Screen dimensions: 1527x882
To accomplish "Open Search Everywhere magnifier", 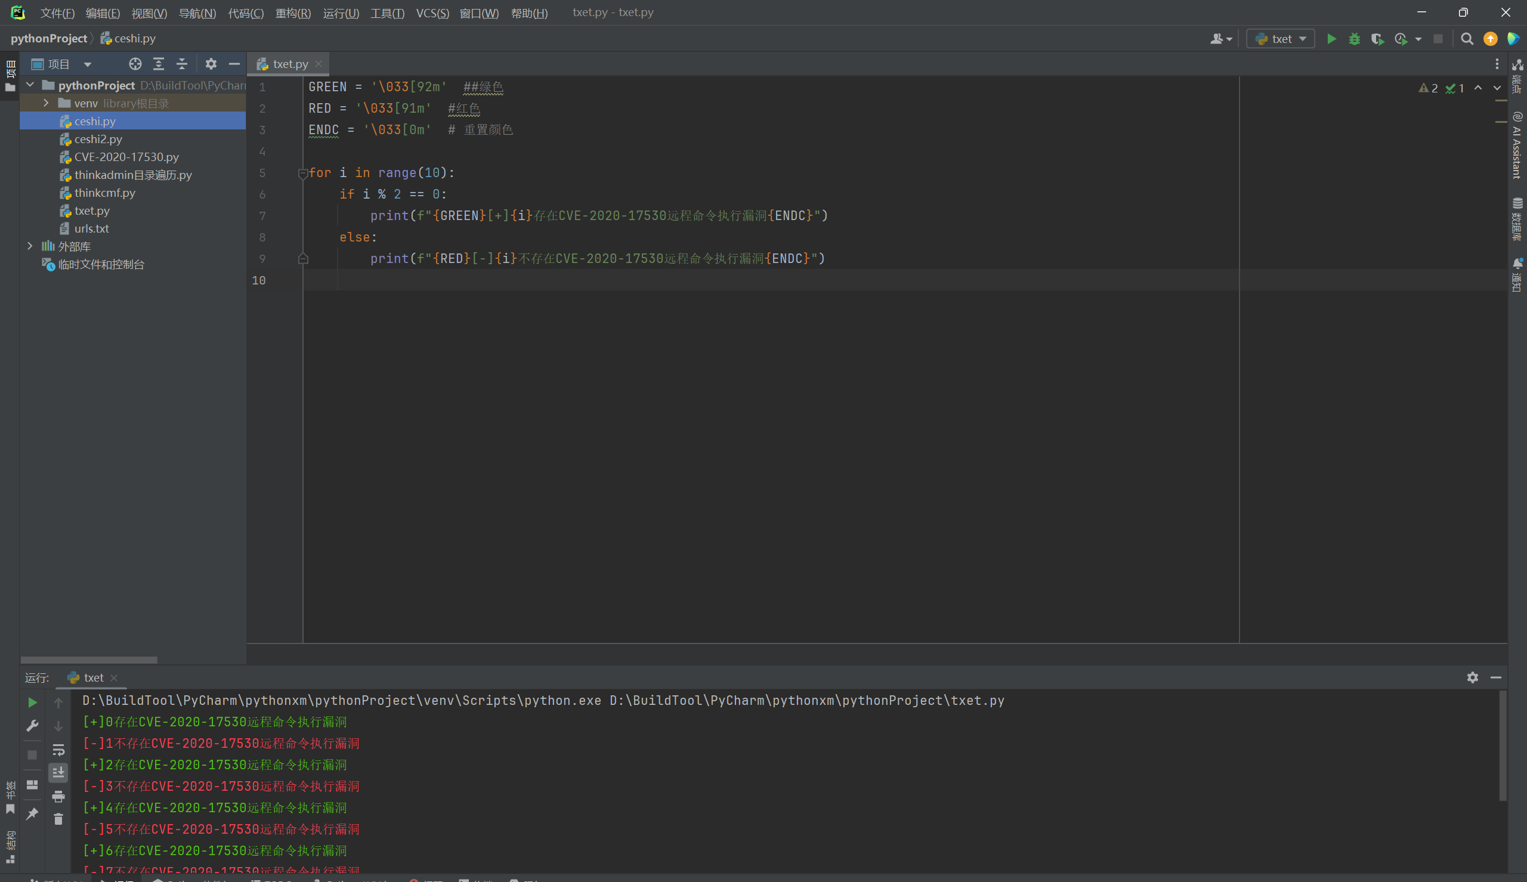I will (x=1467, y=39).
